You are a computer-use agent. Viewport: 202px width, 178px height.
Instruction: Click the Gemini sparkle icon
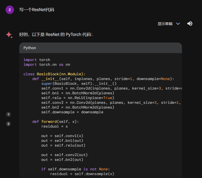click(9, 35)
